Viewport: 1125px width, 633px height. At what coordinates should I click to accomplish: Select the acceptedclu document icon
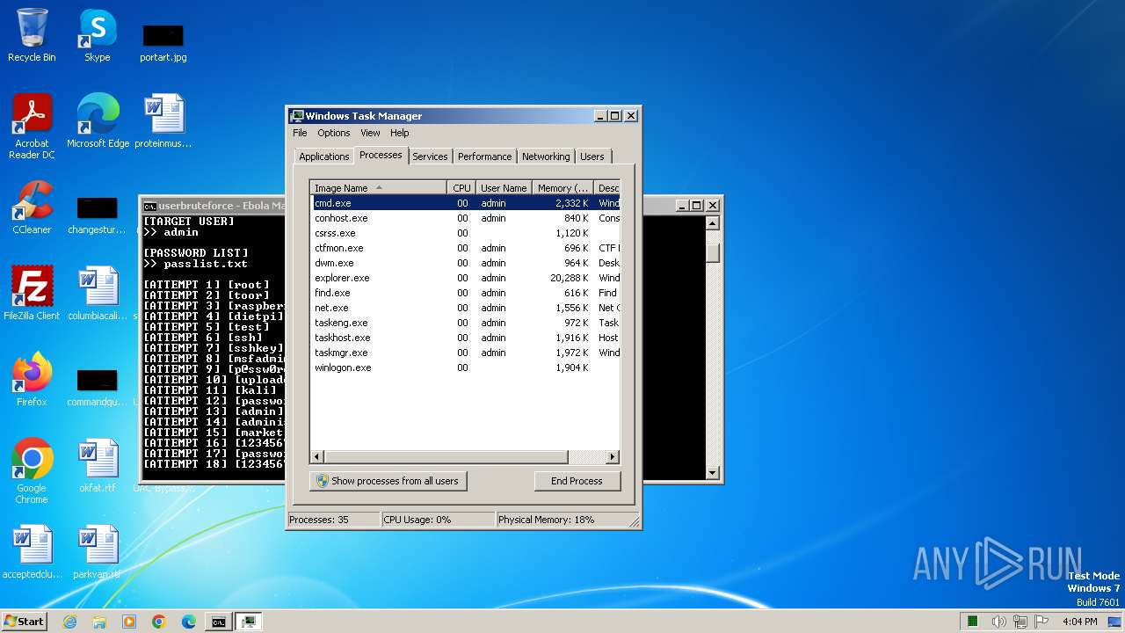(32, 552)
